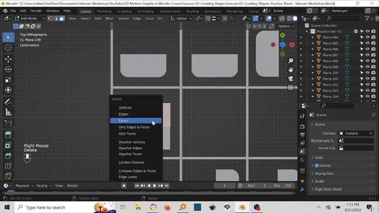Select Dissolve Edges menu entry
379x213 pixels.
[136, 148]
